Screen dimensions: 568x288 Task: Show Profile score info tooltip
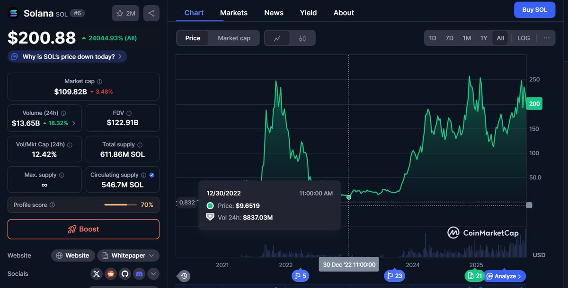[52, 205]
